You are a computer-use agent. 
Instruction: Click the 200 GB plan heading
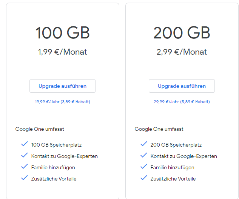point(182,33)
